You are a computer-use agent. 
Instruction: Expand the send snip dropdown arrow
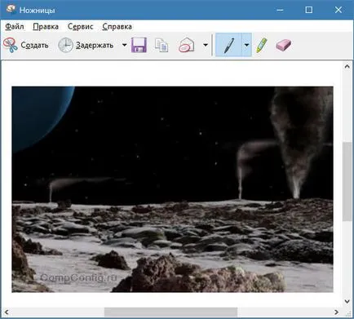[206, 45]
